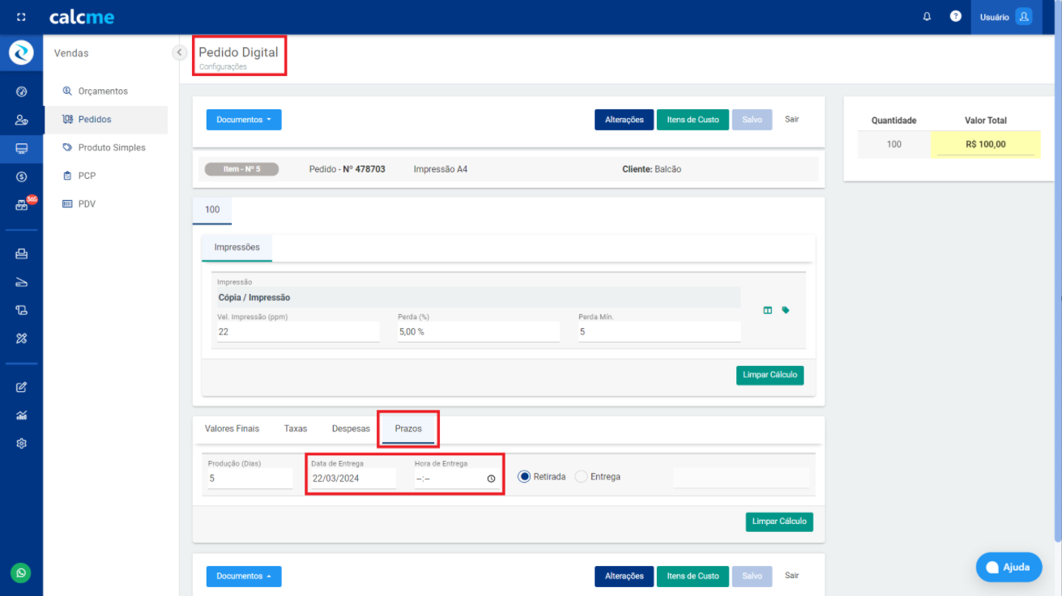Switch to the Taxas tab
The height and width of the screenshot is (596, 1062).
(295, 428)
